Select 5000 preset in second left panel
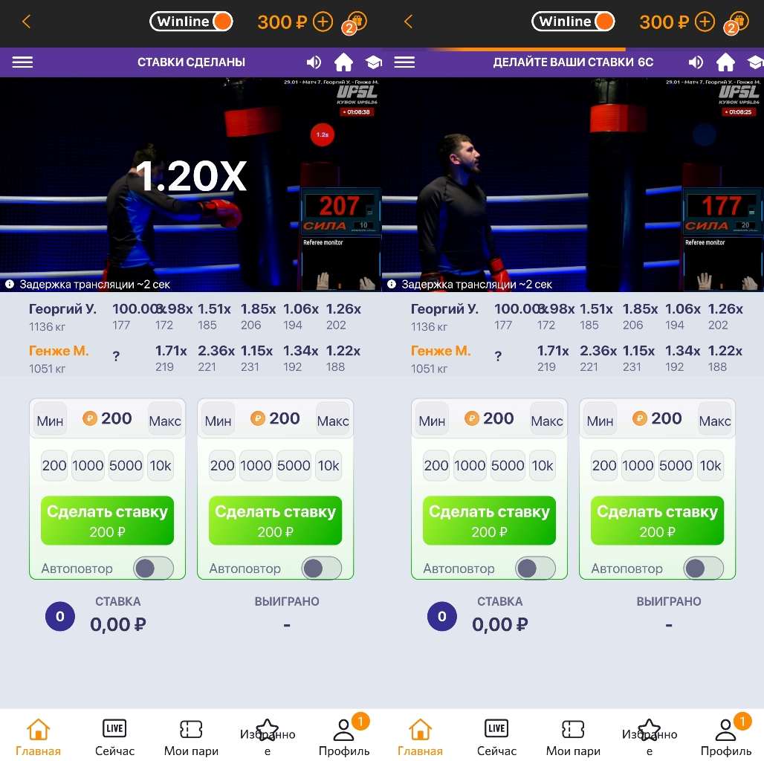The height and width of the screenshot is (761, 764). (294, 466)
